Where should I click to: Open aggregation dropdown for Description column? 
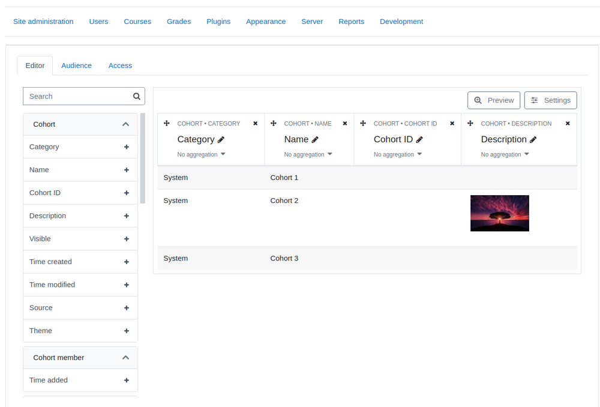click(505, 154)
